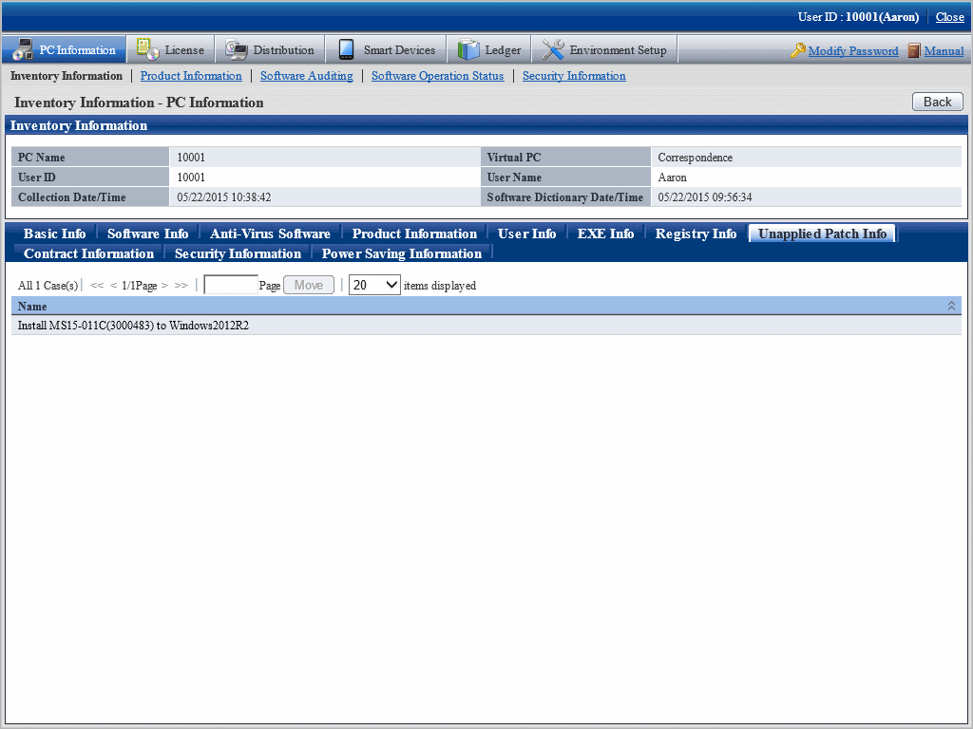973x729 pixels.
Task: Open the Registry Info tab
Action: pyautogui.click(x=696, y=234)
